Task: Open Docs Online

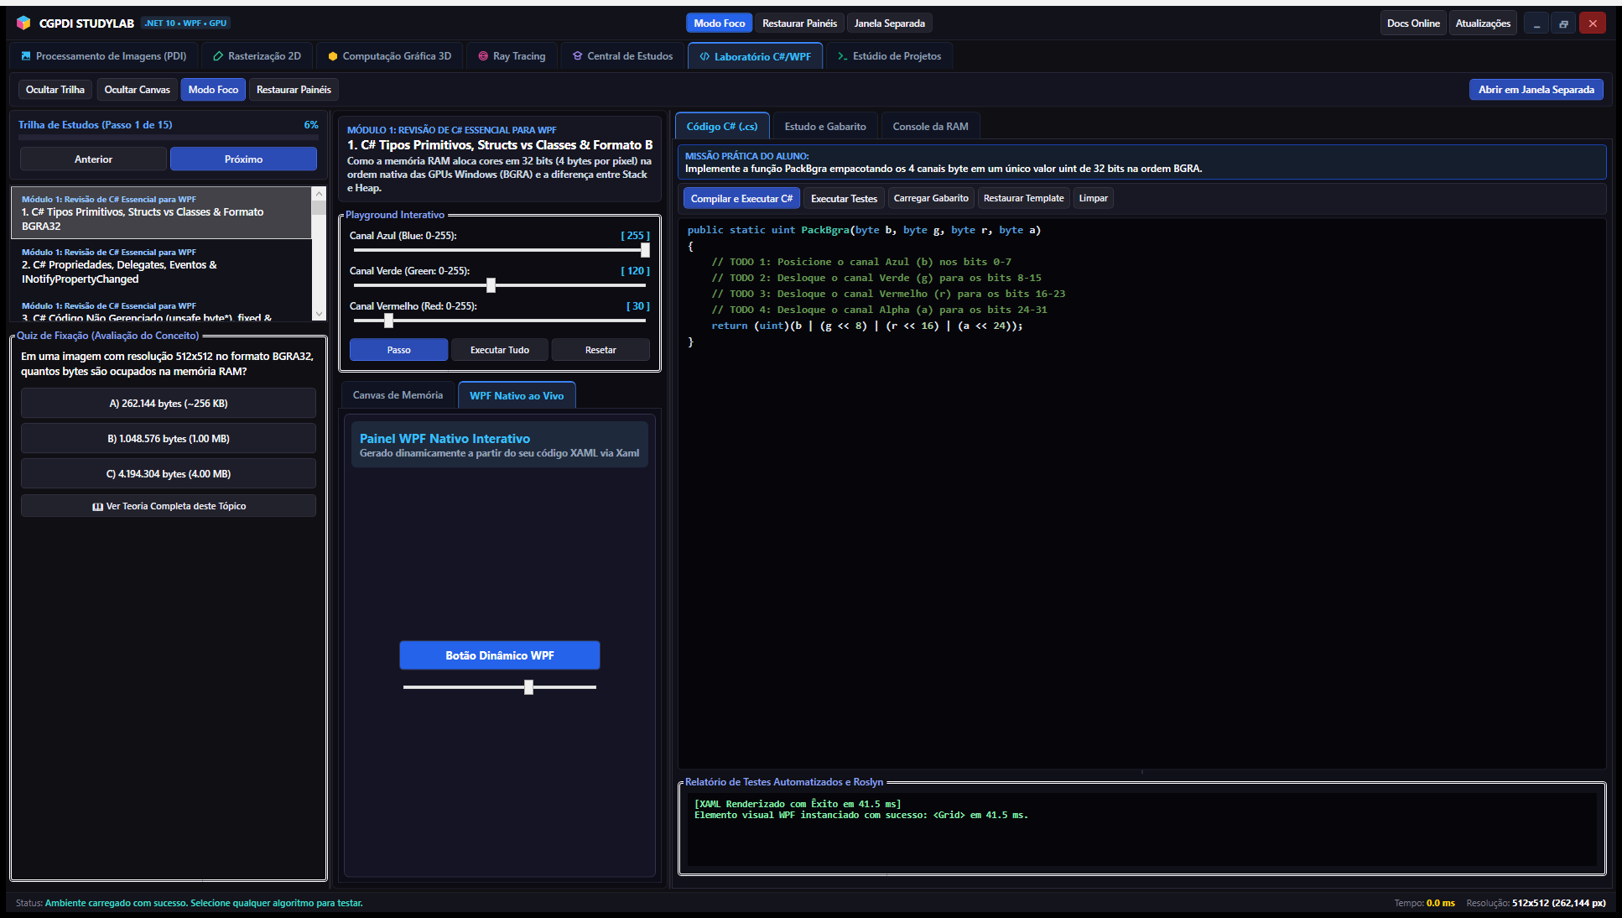Action: point(1413,23)
